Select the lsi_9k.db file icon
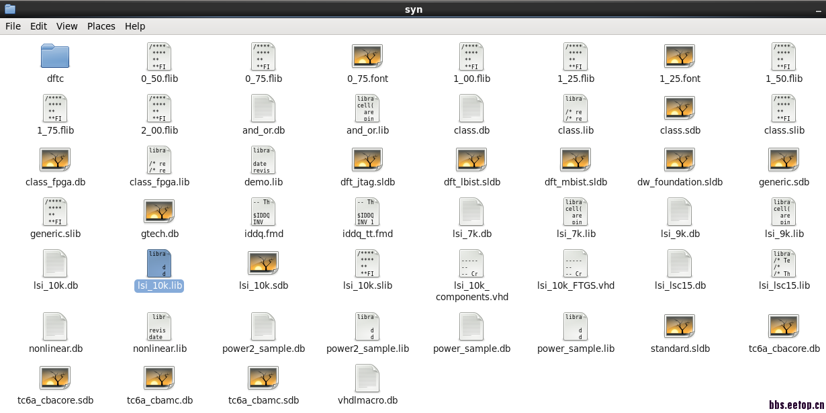This screenshot has width=826, height=413. 680,212
